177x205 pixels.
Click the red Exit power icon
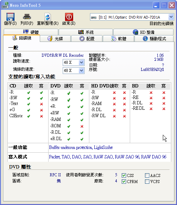69,17
